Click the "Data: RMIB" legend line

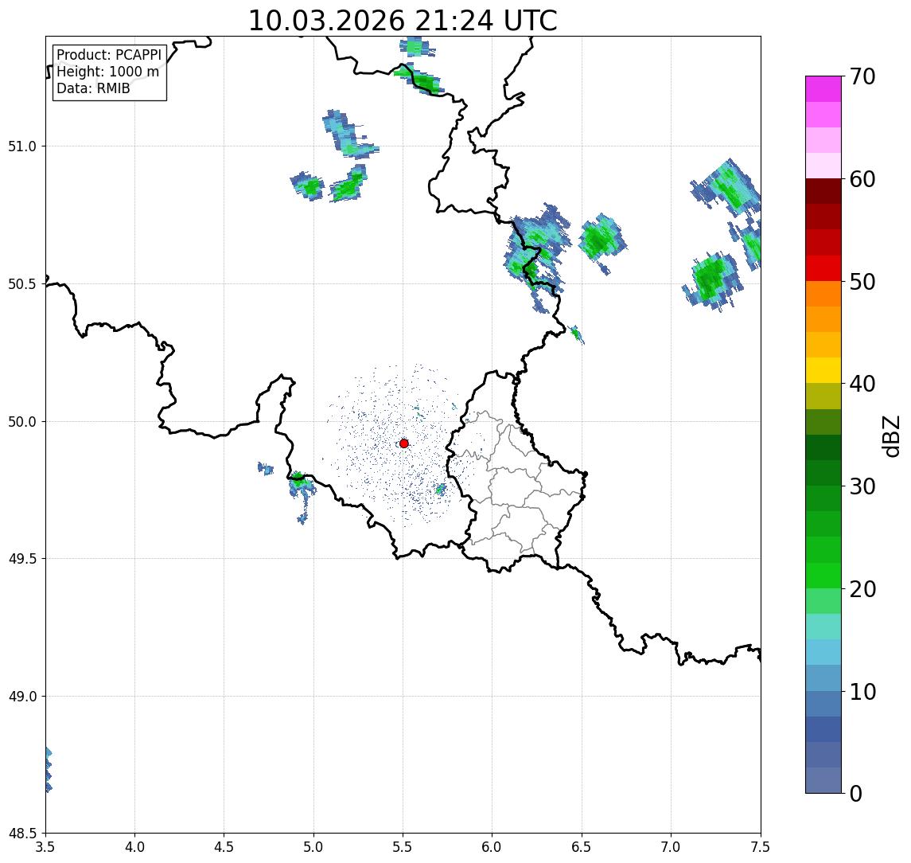tap(93, 88)
